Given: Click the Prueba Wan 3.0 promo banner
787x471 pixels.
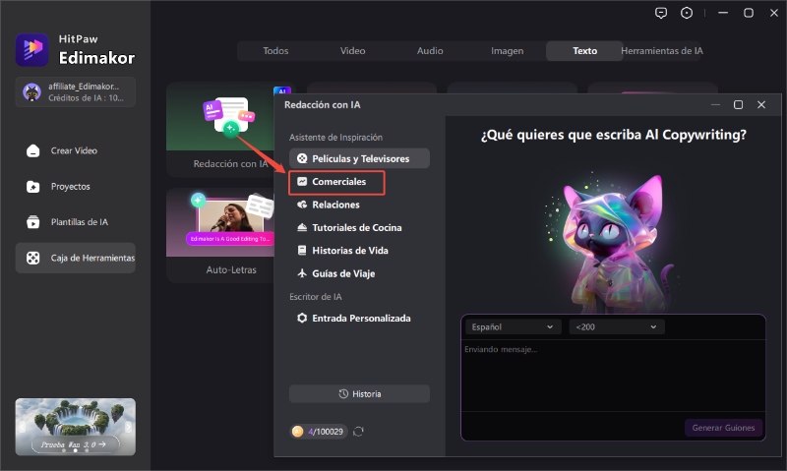Looking at the screenshot, I should point(76,427).
